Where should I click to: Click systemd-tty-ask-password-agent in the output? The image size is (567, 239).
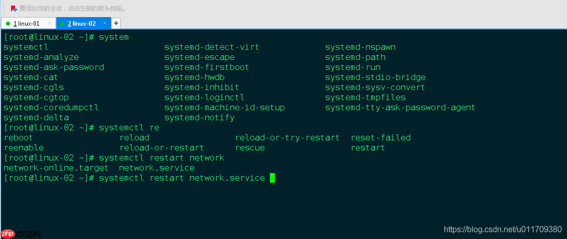click(400, 108)
